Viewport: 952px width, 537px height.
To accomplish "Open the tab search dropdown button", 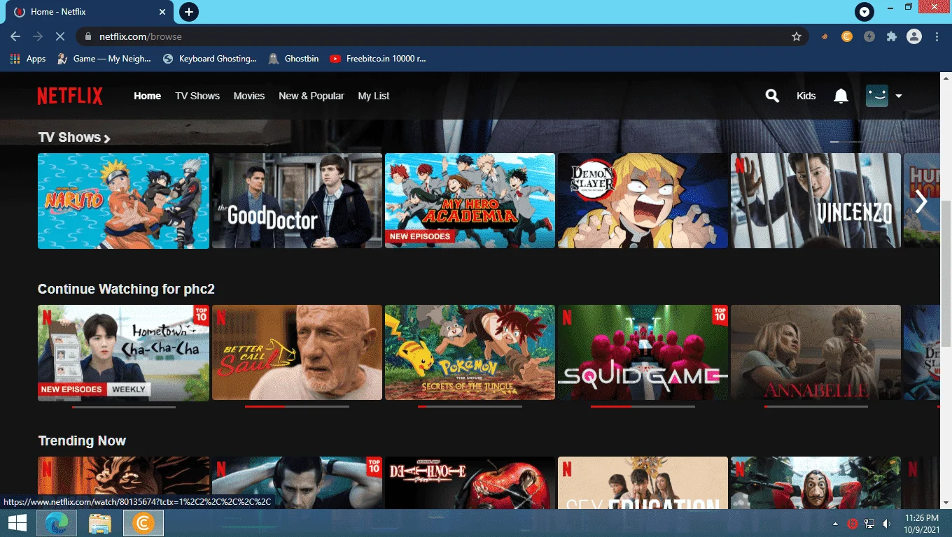I will pos(864,12).
